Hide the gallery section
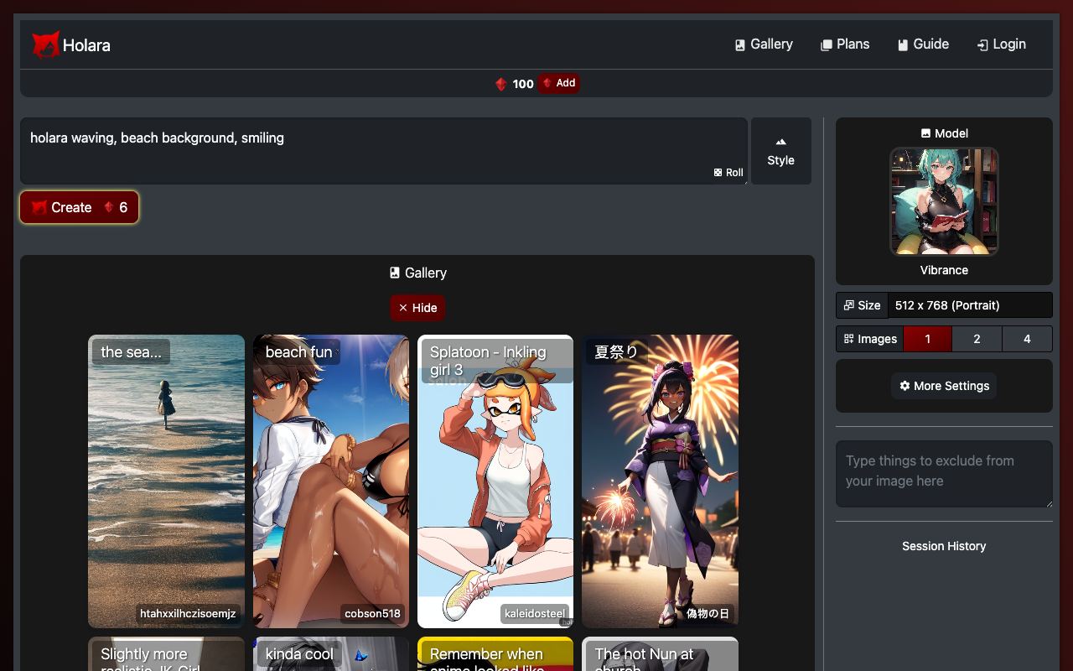Image resolution: width=1073 pixels, height=671 pixels. point(417,308)
